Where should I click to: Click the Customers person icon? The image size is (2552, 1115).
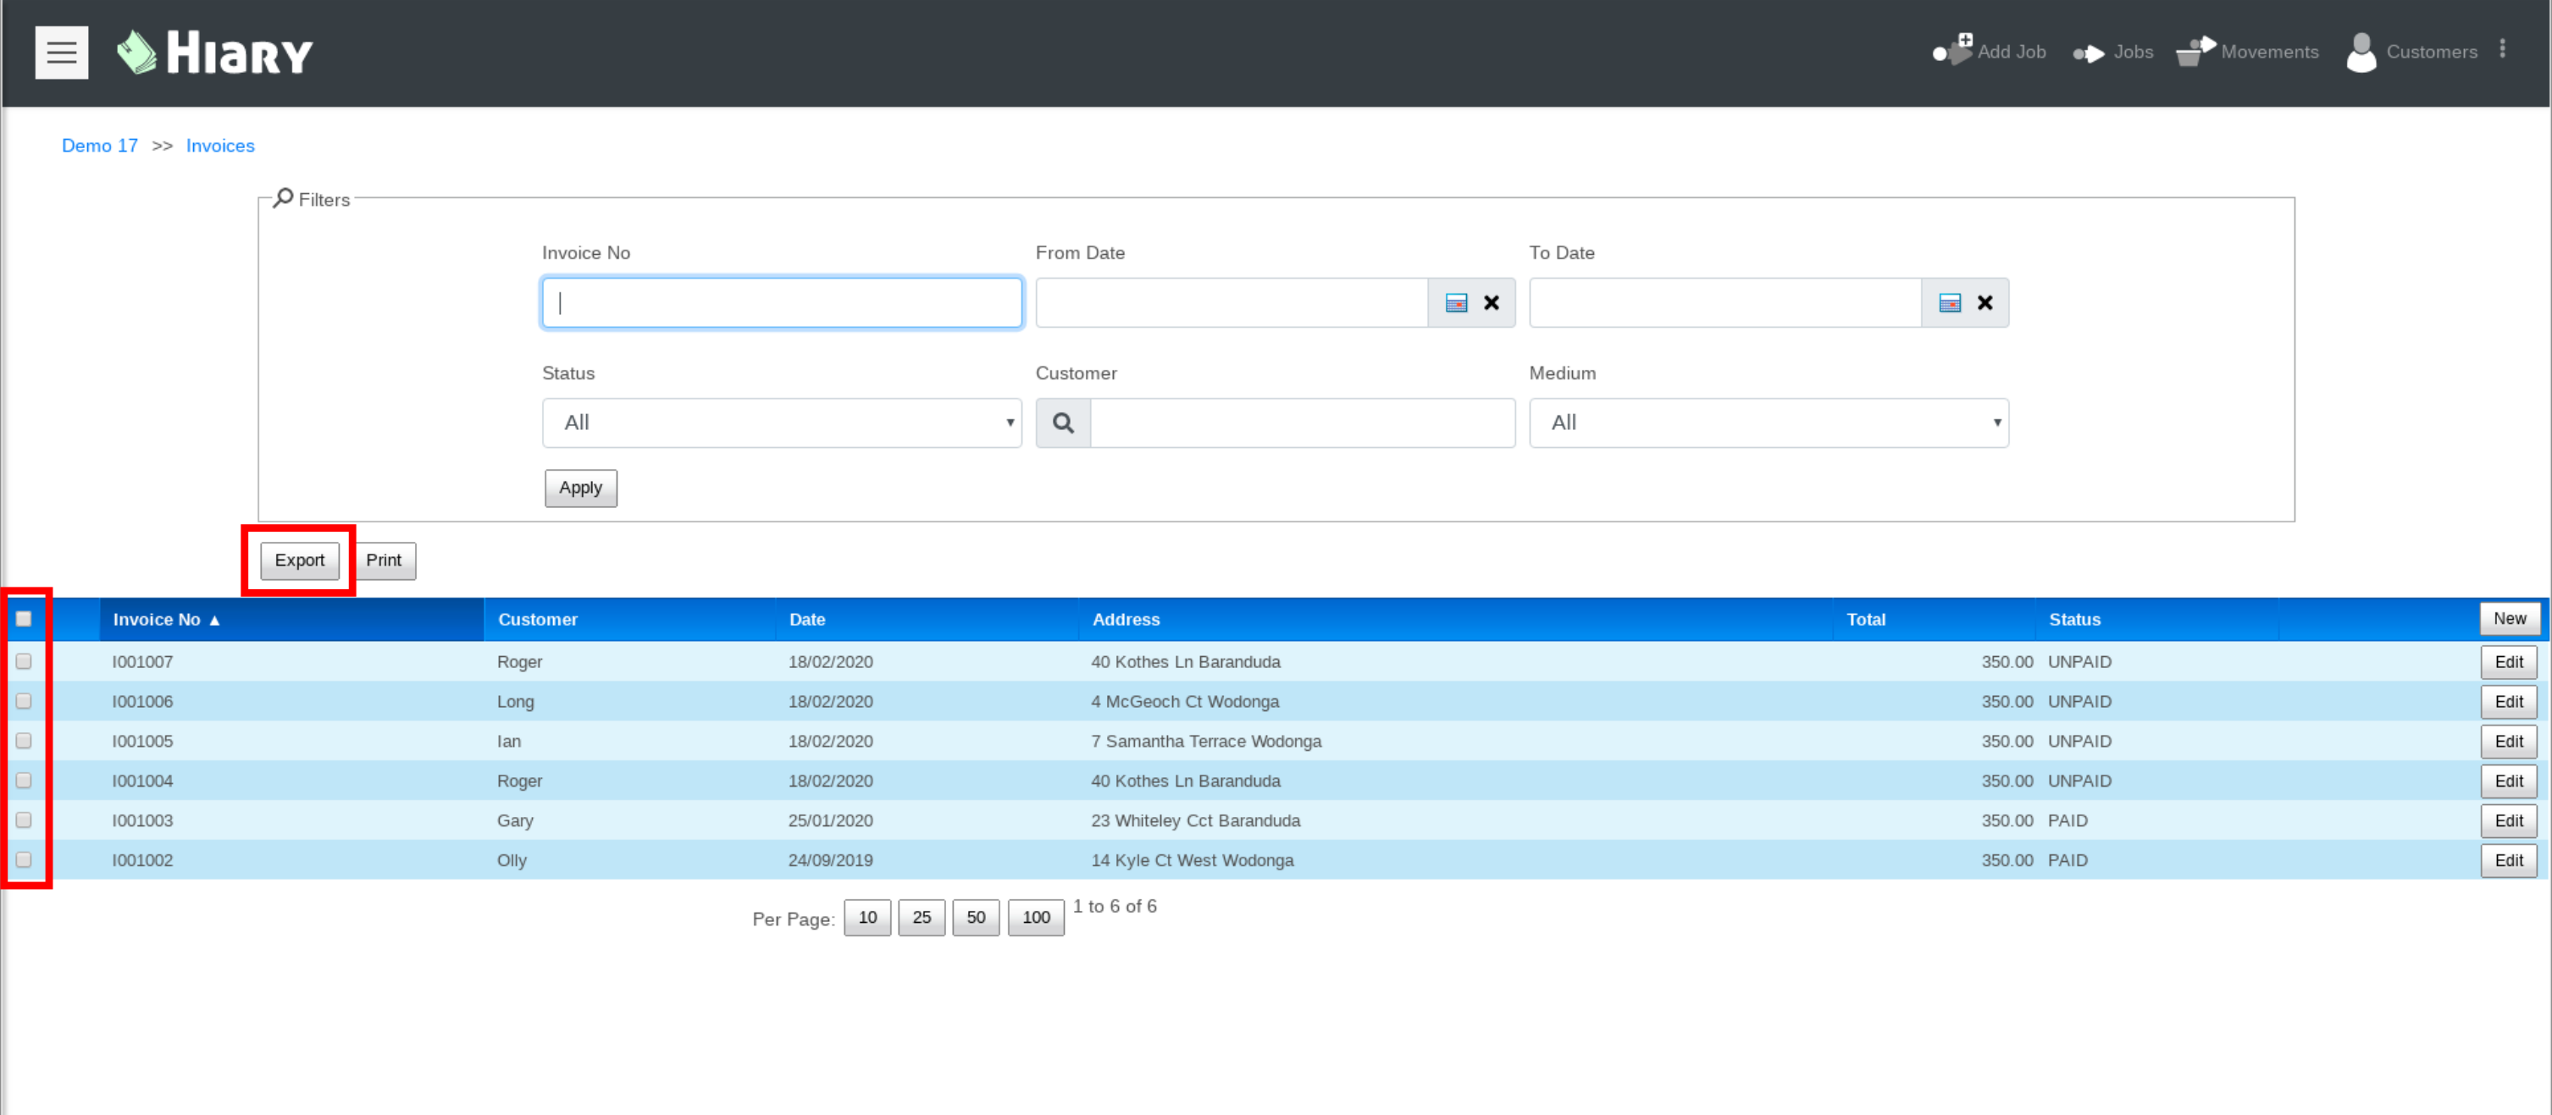click(x=2361, y=52)
